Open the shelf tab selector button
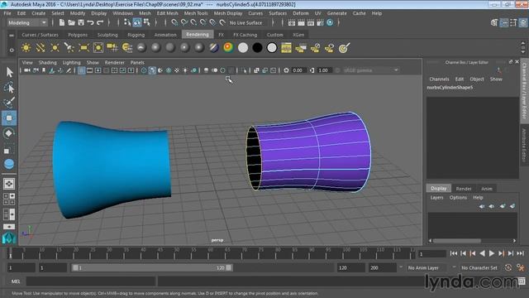This screenshot has width=529, height=298. pyautogui.click(x=12, y=35)
